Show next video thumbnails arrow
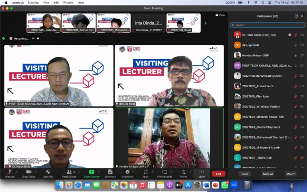Image resolution: width=307 pixels, height=192 pixels. tap(205, 23)
